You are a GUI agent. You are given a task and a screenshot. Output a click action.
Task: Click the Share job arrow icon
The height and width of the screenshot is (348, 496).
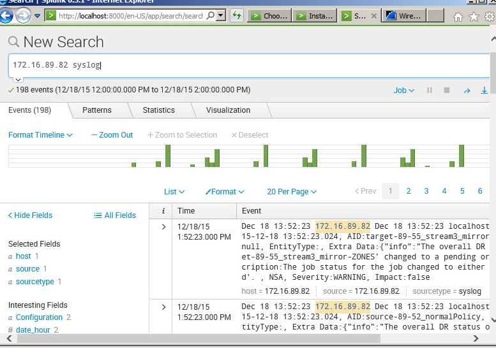[x=467, y=91]
